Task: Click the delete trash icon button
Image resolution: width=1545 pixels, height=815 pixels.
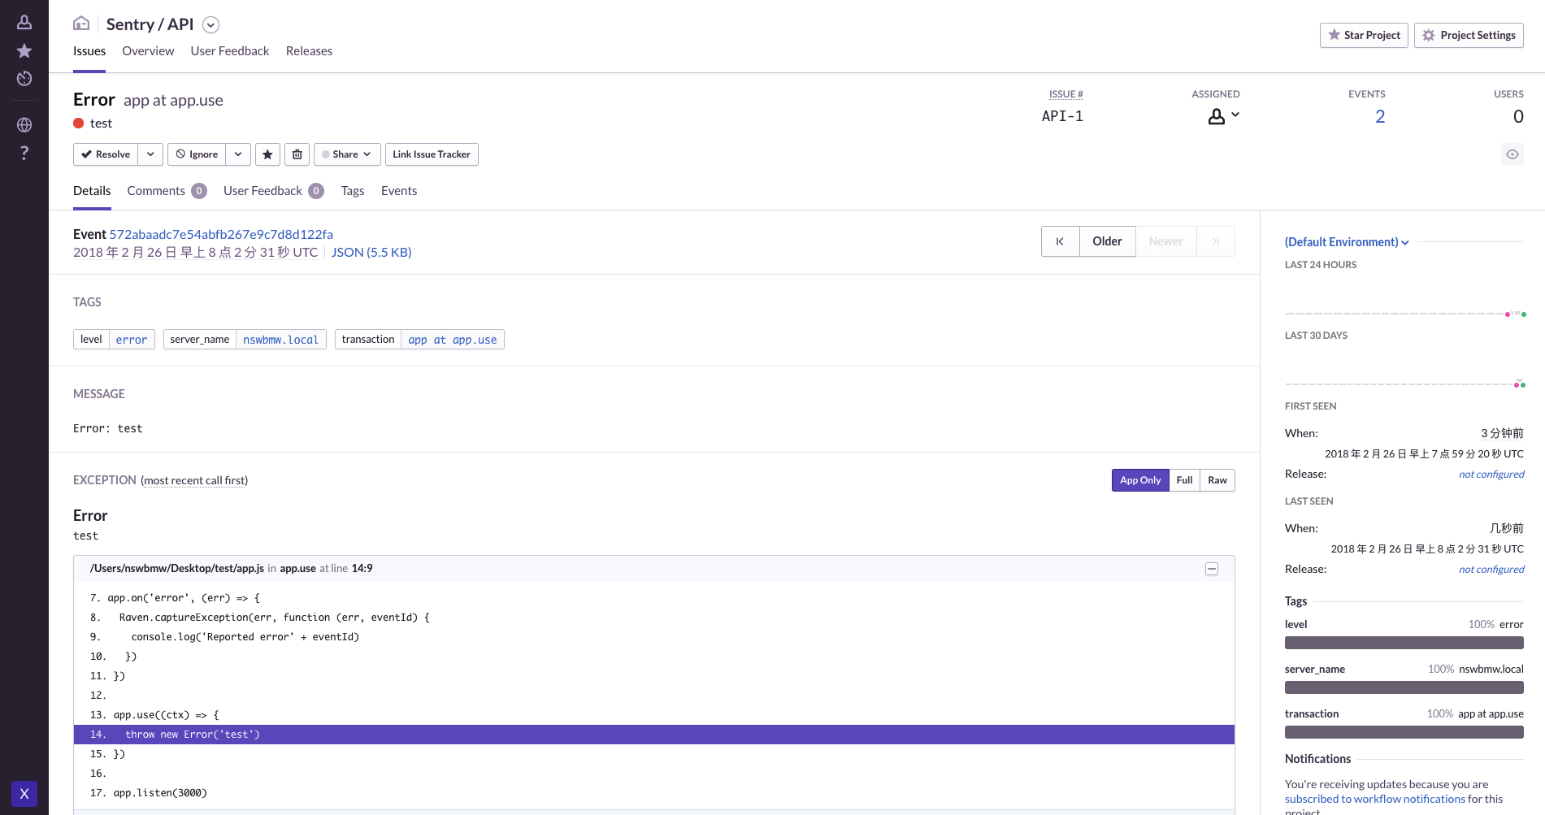Action: pos(297,154)
